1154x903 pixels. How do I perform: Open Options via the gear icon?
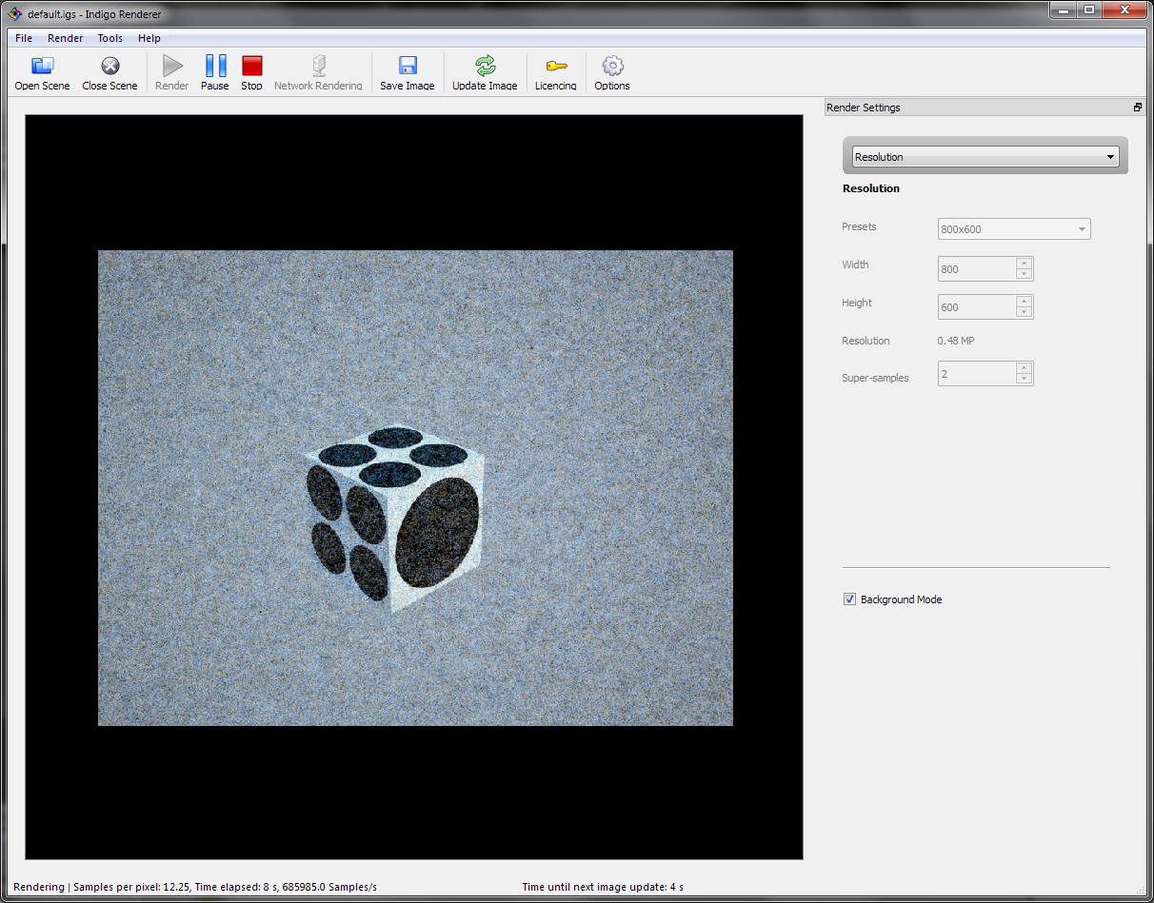pyautogui.click(x=612, y=67)
